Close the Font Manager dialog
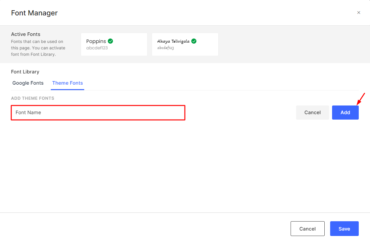This screenshot has width=370, height=244. pos(359,13)
